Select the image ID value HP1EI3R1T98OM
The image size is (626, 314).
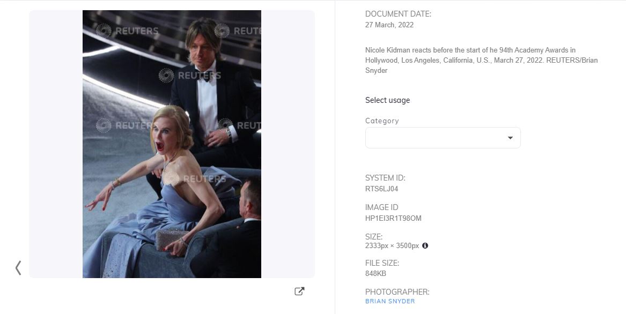[393, 218]
